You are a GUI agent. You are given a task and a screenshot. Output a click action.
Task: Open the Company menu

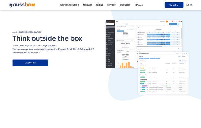[x=139, y=5]
